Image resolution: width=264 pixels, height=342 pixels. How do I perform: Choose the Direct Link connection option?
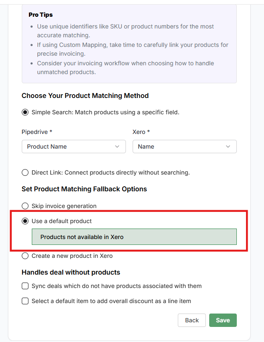[25, 172]
